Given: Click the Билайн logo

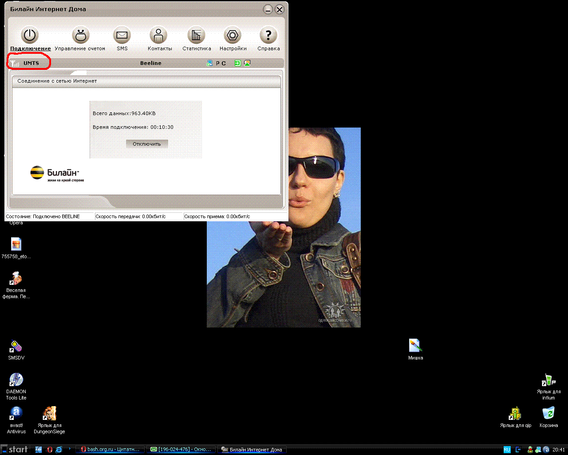Looking at the screenshot, I should pos(57,173).
